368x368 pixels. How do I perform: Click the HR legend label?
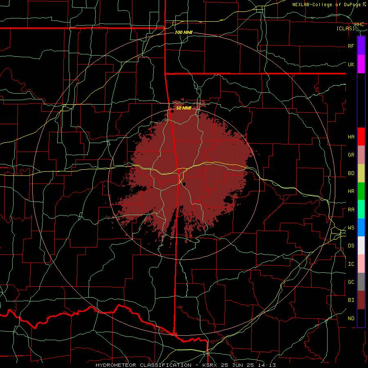(351, 191)
